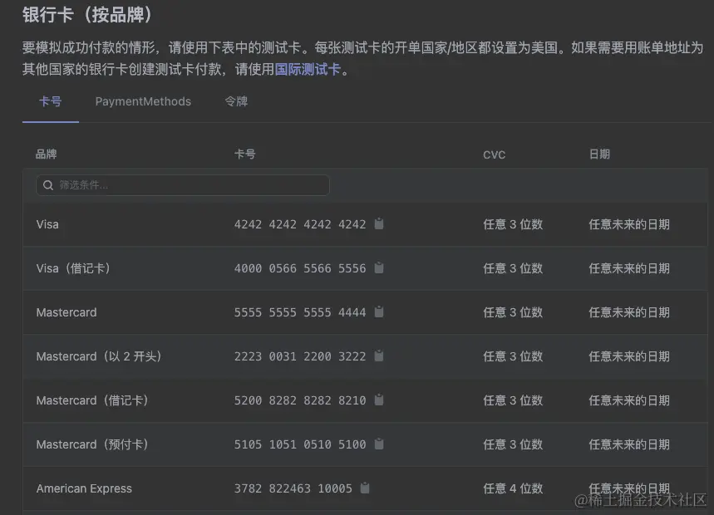
Task: Copy the Mastercard number 5555
Action: [x=379, y=311]
